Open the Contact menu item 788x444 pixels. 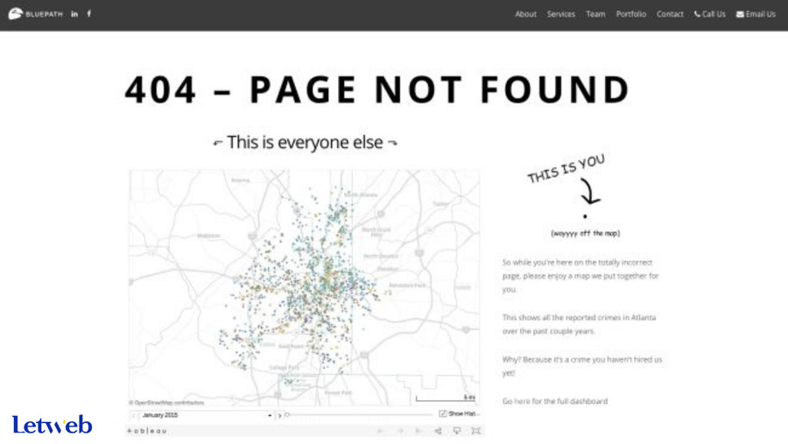(670, 14)
